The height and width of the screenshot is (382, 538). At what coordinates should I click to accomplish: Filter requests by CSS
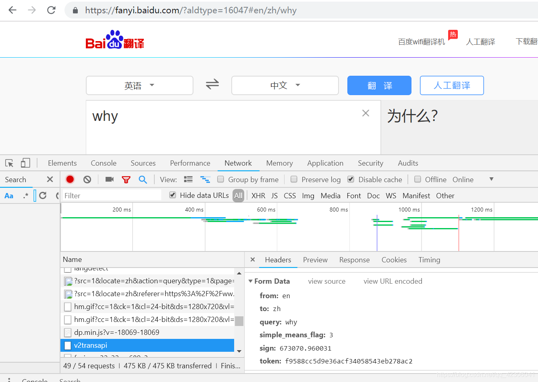coord(290,196)
